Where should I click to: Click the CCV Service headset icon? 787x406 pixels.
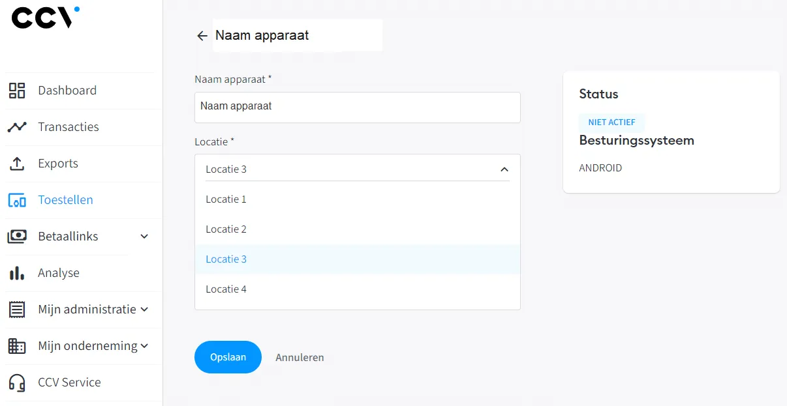[x=17, y=383]
